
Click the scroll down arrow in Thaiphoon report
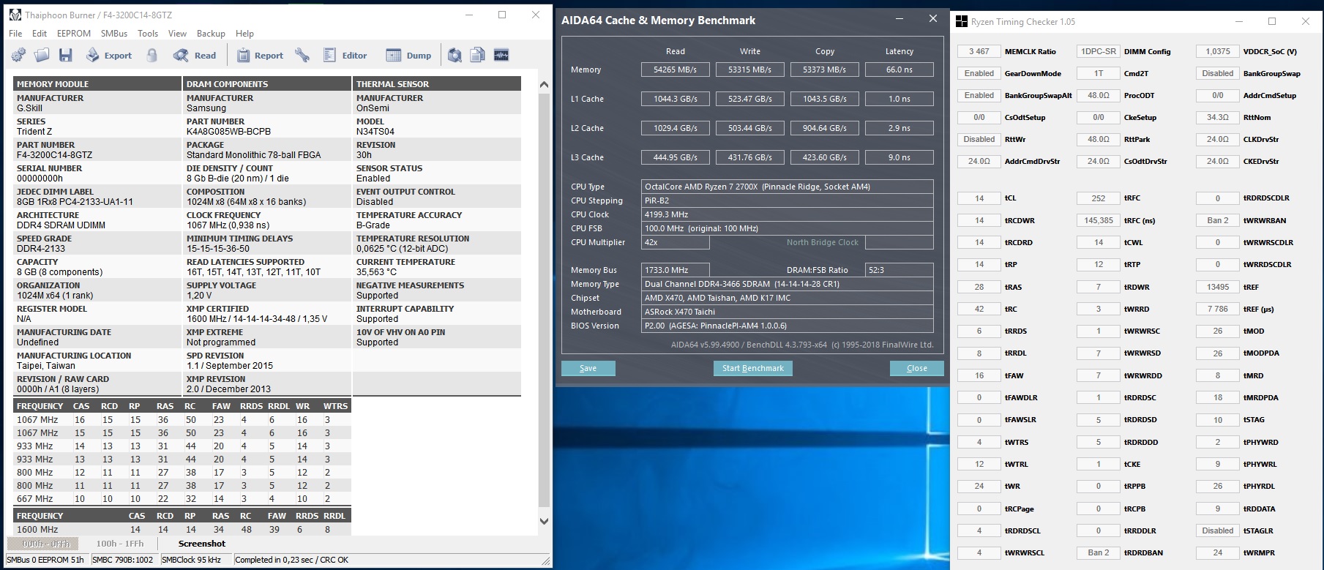click(x=544, y=521)
